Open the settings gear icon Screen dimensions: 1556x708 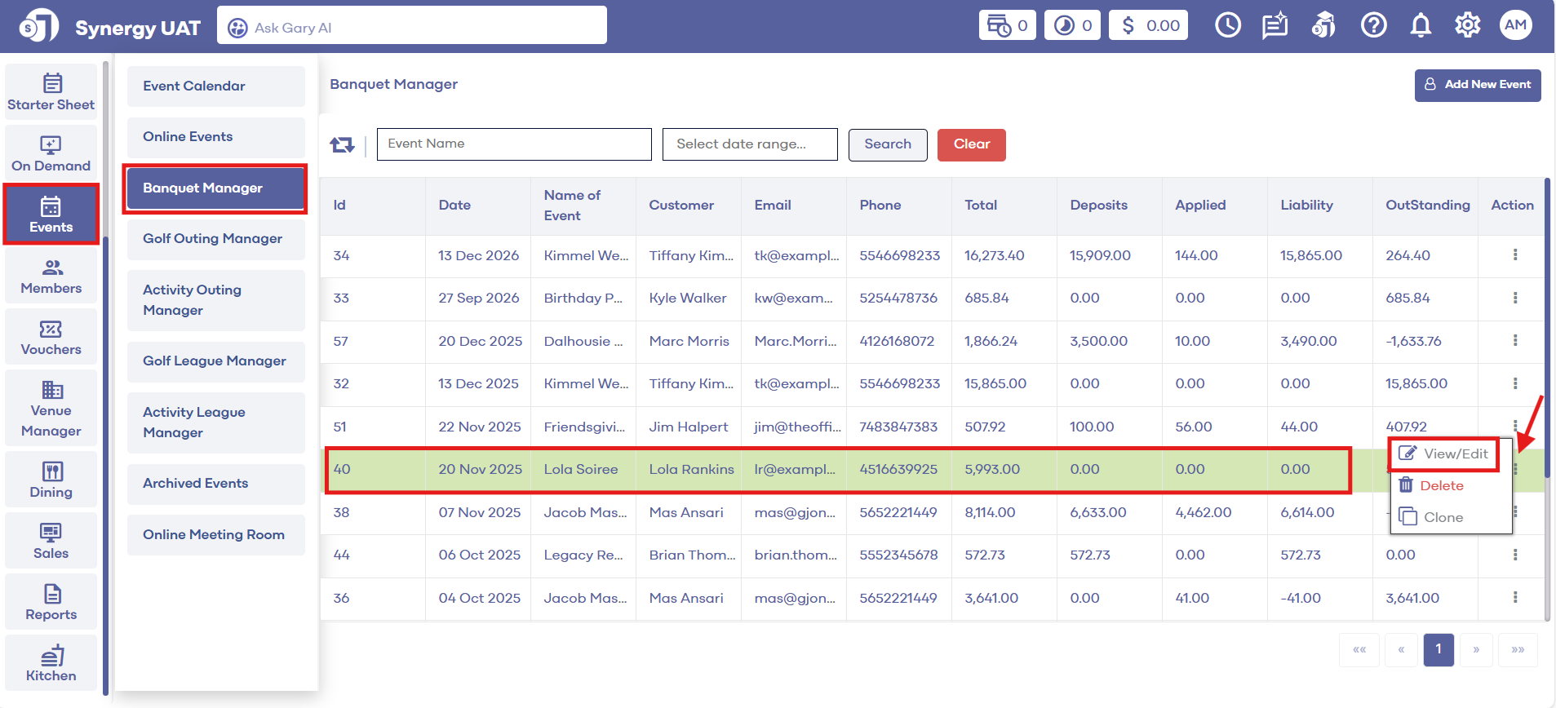coord(1467,26)
